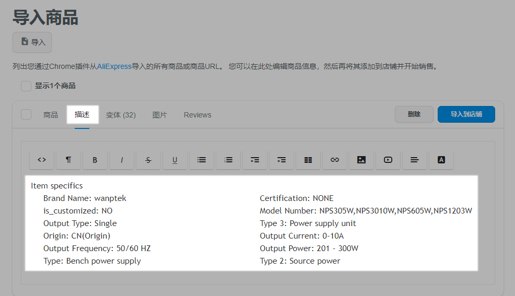Follow the AliExpress link

click(114, 67)
